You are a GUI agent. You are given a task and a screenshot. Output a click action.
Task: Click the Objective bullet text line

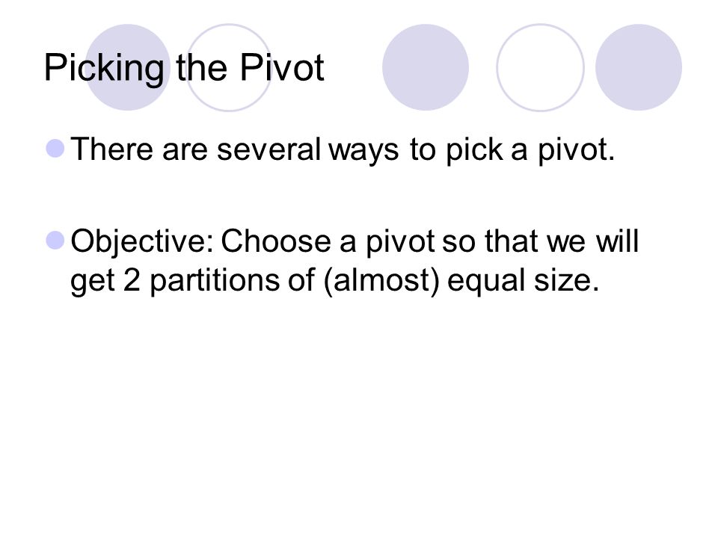point(355,260)
